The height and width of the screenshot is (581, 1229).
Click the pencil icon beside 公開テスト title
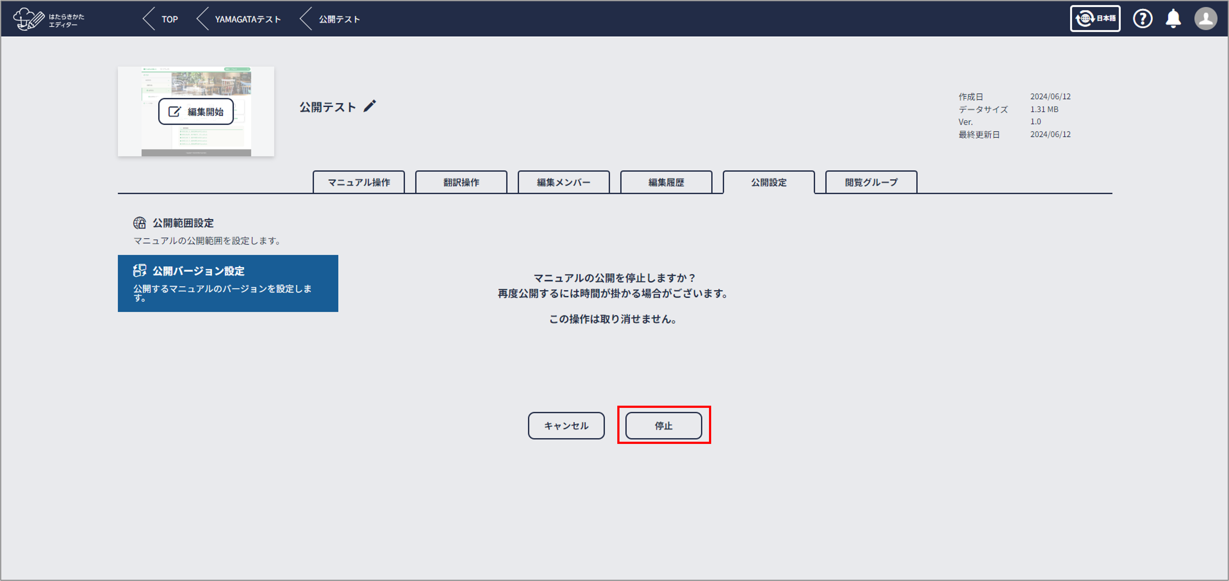click(370, 106)
